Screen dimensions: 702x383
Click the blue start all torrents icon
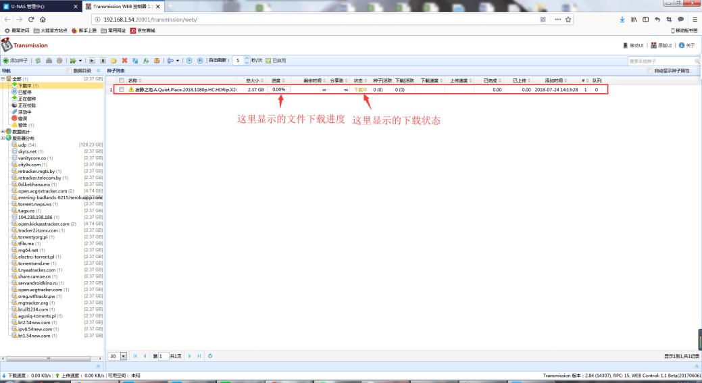point(189,61)
